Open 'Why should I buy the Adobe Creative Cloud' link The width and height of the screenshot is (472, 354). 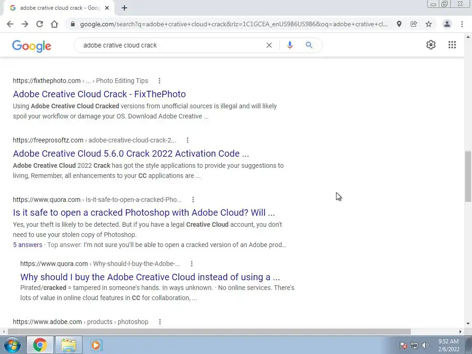tap(150, 277)
